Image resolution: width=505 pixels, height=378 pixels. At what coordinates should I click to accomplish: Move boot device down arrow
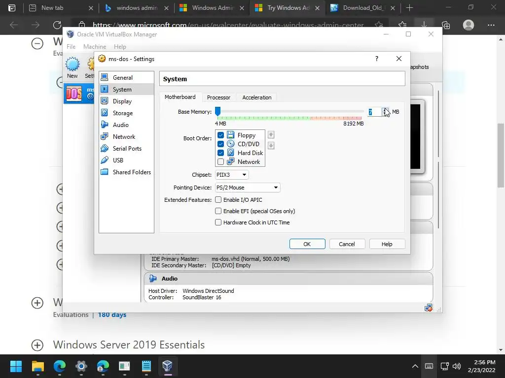(271, 146)
